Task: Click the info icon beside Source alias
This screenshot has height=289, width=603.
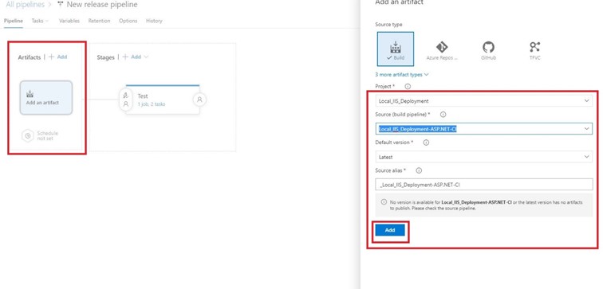Action: [x=420, y=170]
